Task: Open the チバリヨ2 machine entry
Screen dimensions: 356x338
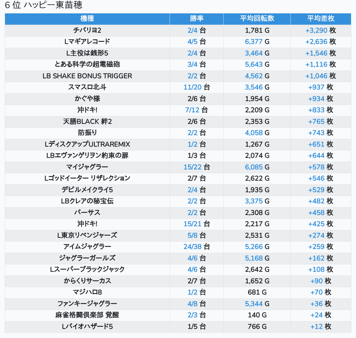Action: tap(87, 30)
